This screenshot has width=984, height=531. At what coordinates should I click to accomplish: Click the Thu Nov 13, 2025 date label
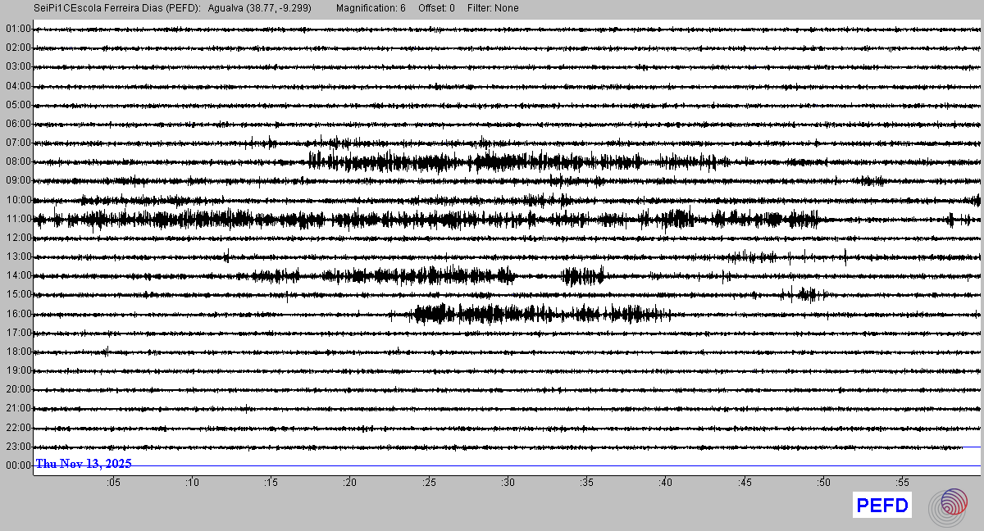tap(84, 464)
